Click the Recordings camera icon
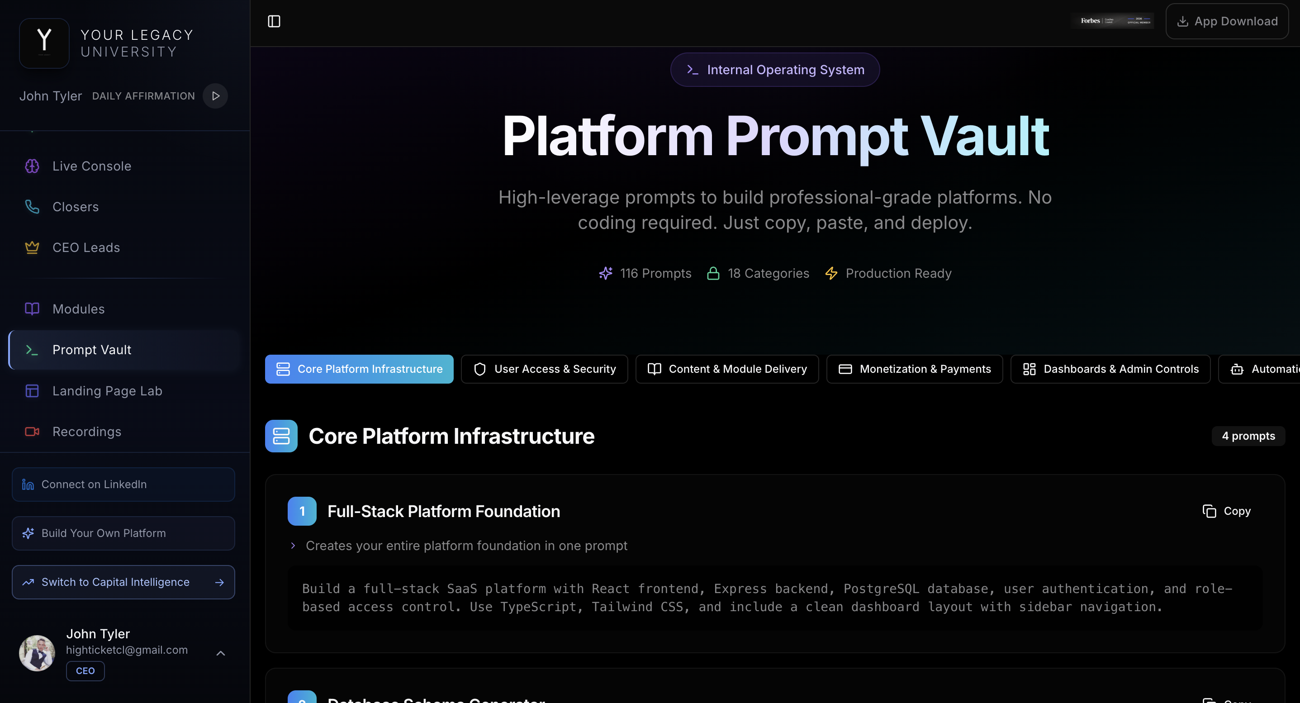This screenshot has height=703, width=1300. pos(32,432)
